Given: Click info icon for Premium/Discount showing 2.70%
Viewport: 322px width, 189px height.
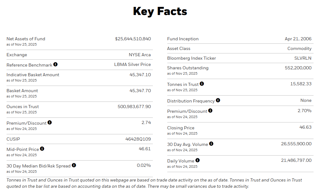Looking at the screenshot, I should click(210, 111).
